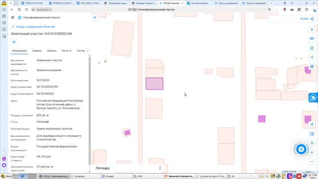The width and height of the screenshot is (318, 179).
Task: Select the date 16.11.2009 value
Action: point(43,81)
